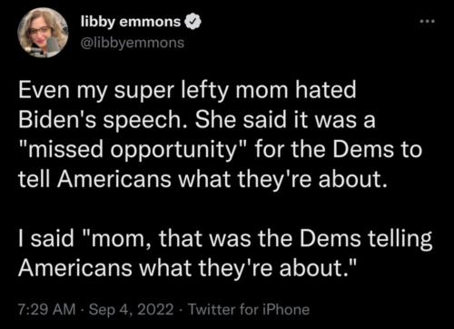
Task: Open libby emmons' profile picture
Action: click(x=43, y=33)
